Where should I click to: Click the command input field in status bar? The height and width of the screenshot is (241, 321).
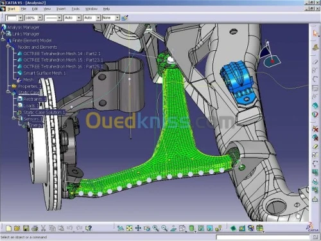point(263,237)
